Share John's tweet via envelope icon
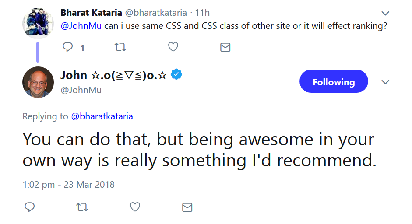Screen dimensions: 412x224 (187, 207)
